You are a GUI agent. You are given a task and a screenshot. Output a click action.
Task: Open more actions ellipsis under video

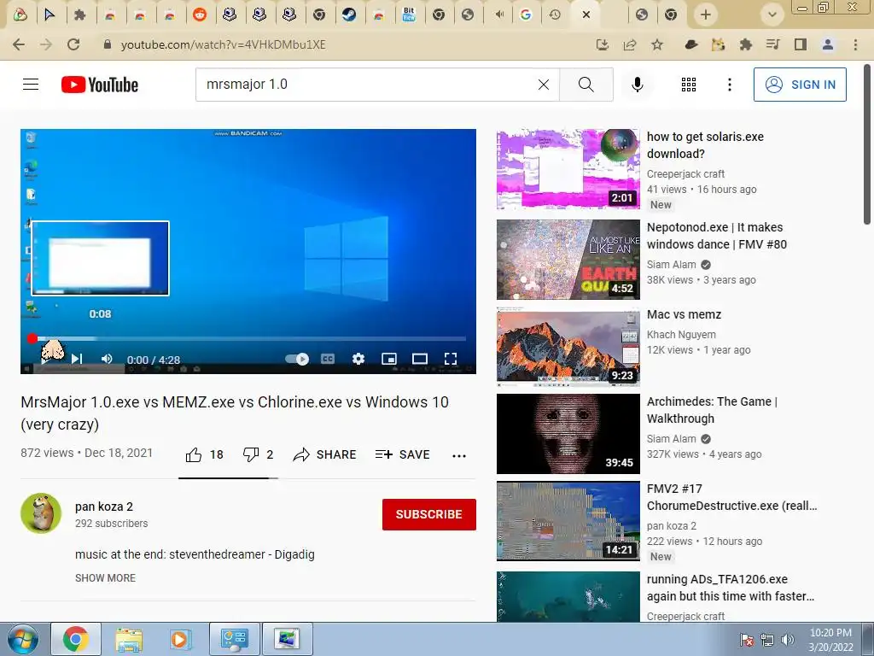tap(458, 456)
